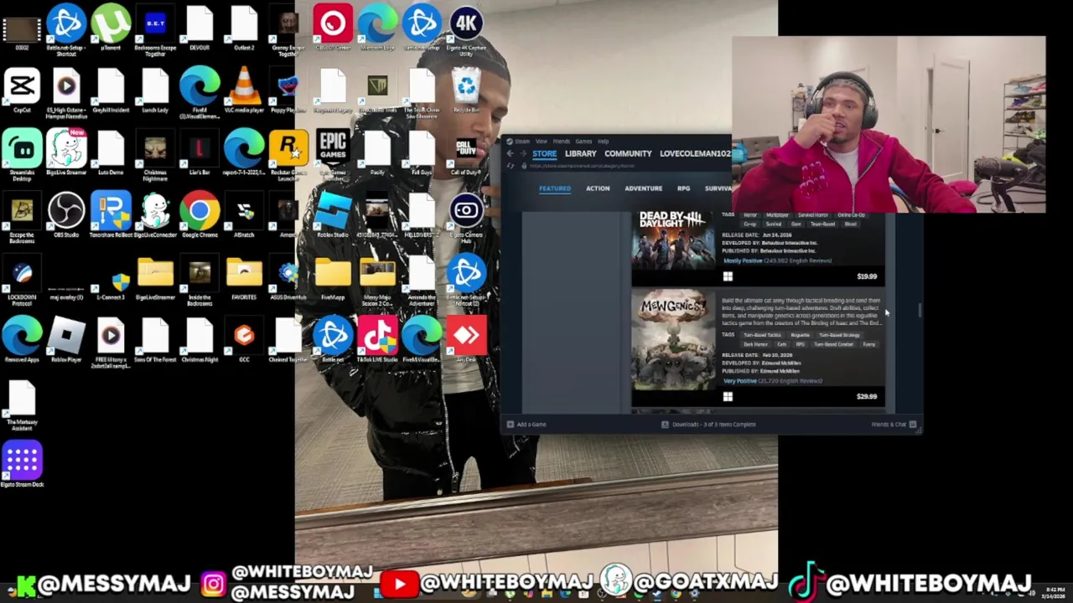This screenshot has height=603, width=1073.
Task: Go to the STORE tab in Steam
Action: [544, 154]
